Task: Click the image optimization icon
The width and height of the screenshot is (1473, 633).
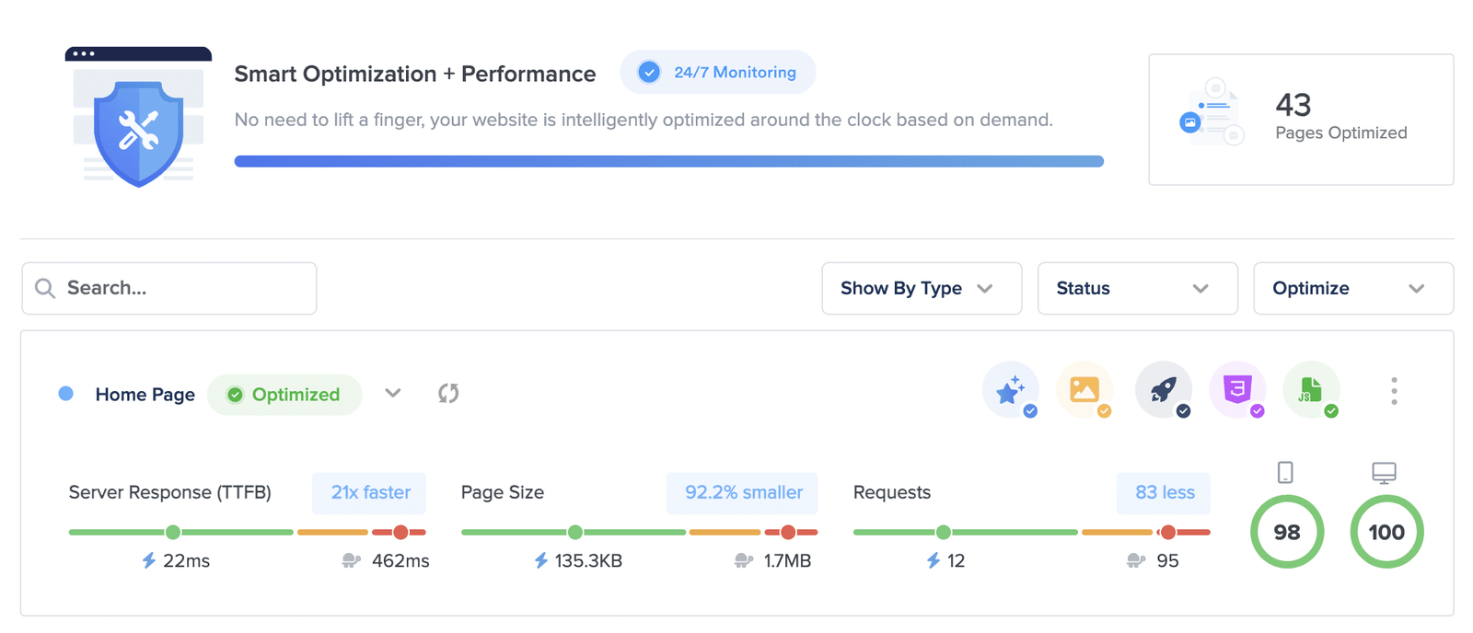Action: click(1084, 390)
